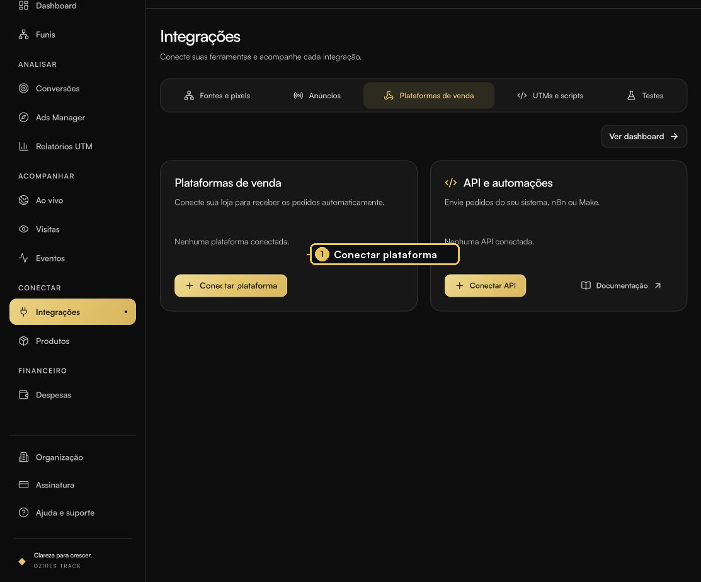The width and height of the screenshot is (701, 582).
Task: Go to Funis in sidebar
Action: click(x=72, y=35)
